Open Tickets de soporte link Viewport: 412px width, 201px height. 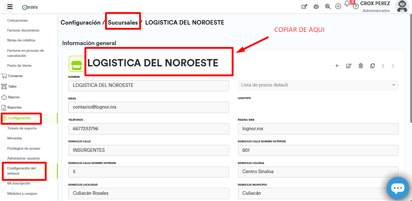[22, 128]
